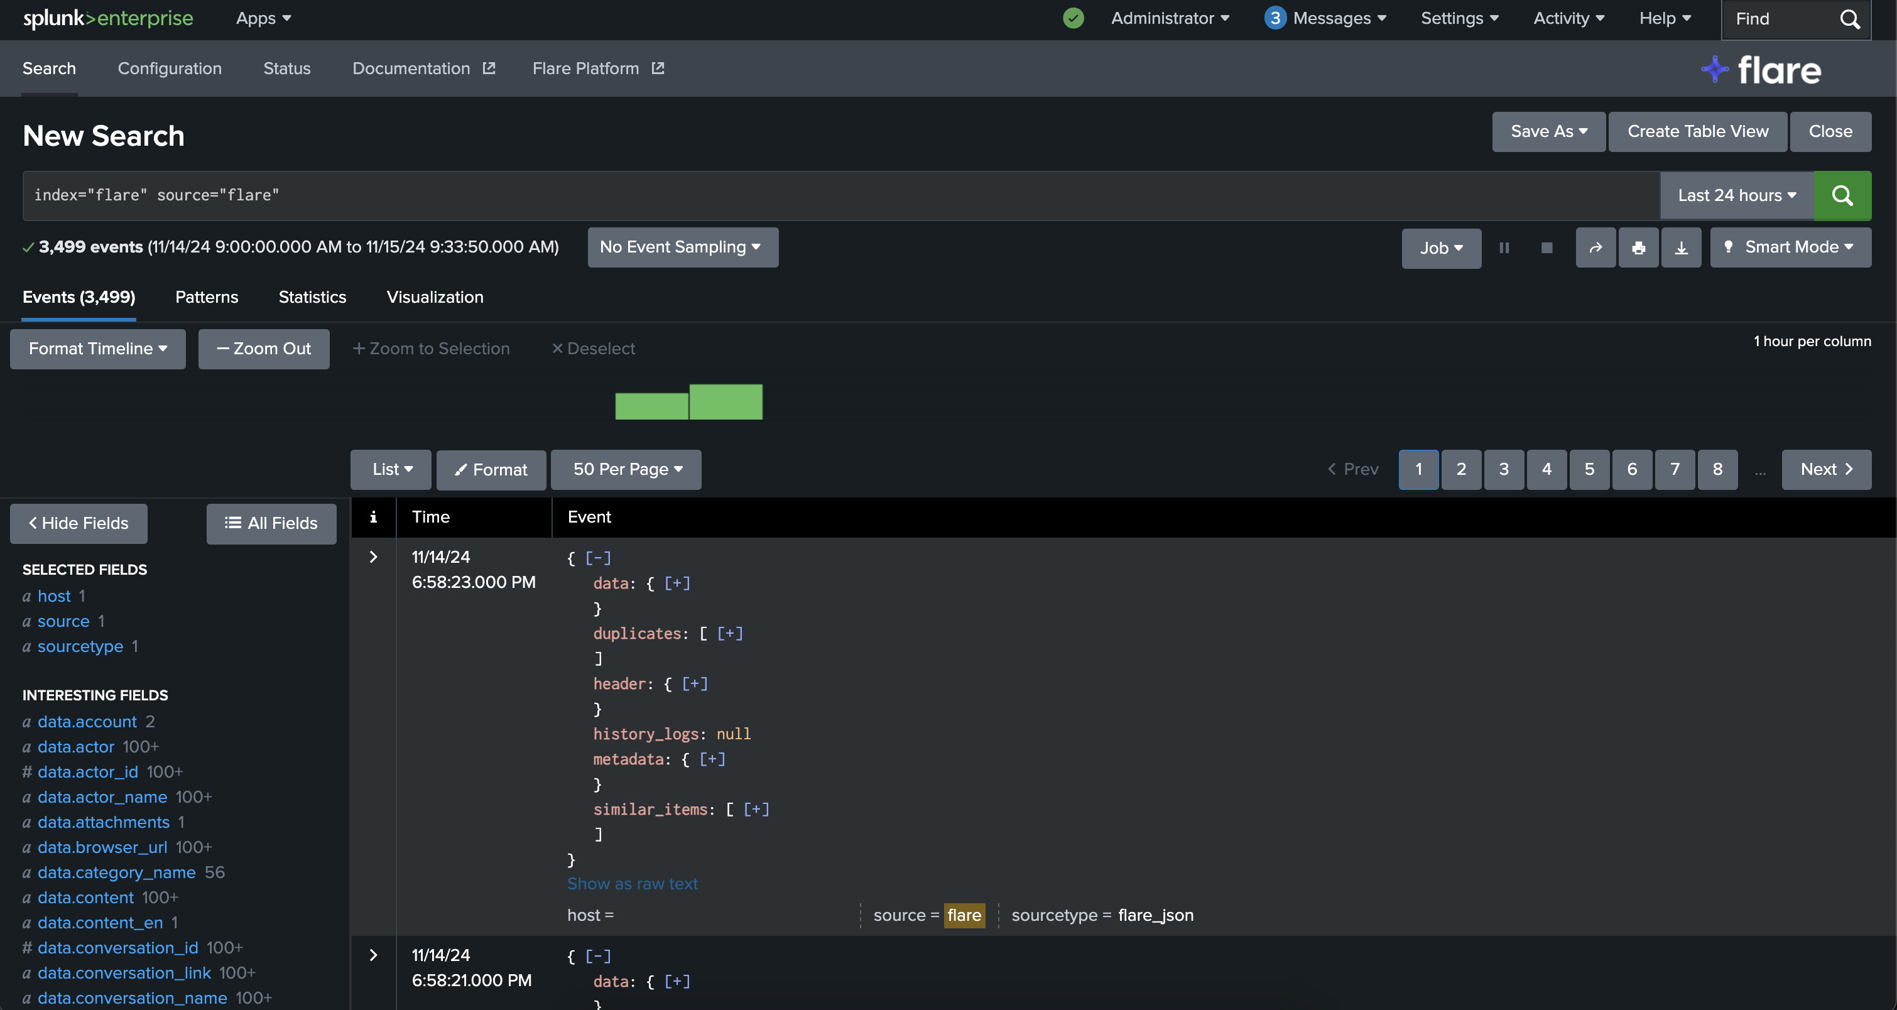Viewport: 1897px width, 1010px height.
Task: Open the Documentation external link icon
Action: tap(489, 68)
